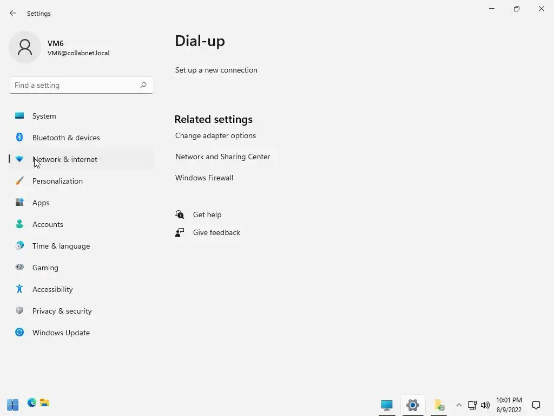The height and width of the screenshot is (416, 554).
Task: Click the Gaming controller icon
Action: pos(19,267)
